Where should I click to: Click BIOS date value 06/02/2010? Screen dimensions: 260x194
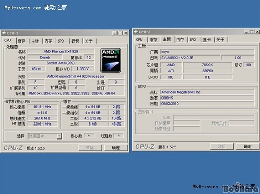207,104
